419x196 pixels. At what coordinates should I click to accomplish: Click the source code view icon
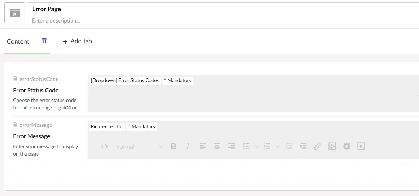[x=104, y=146]
